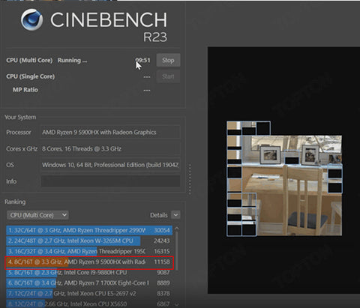360x308 pixels.
Task: Click the score 30054
Action: [162, 230]
